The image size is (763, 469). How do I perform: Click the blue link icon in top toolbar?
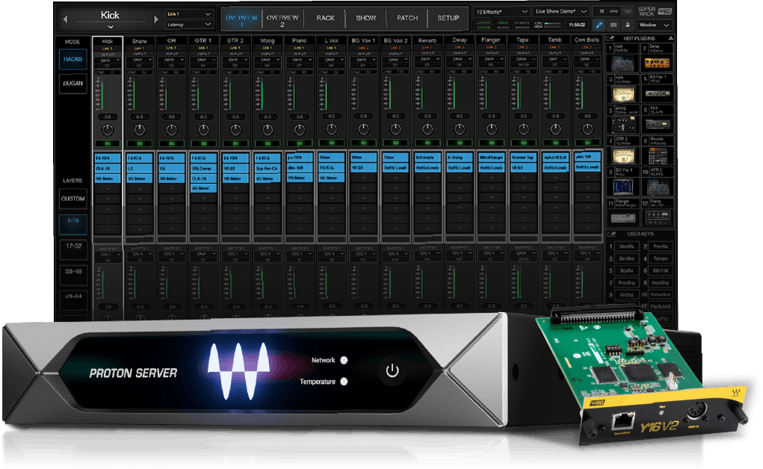coord(599,25)
